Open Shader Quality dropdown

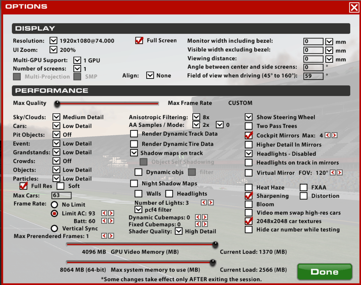pos(179,231)
